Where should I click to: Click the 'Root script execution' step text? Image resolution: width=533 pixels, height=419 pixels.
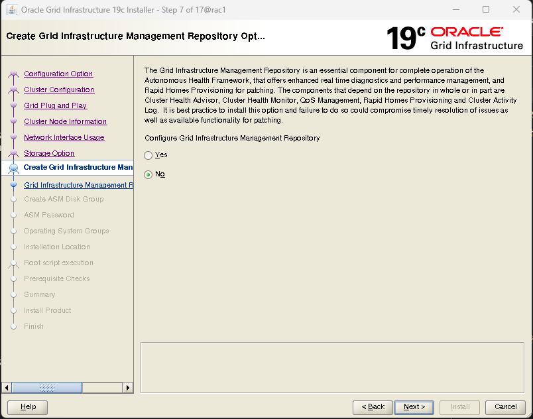(x=58, y=263)
